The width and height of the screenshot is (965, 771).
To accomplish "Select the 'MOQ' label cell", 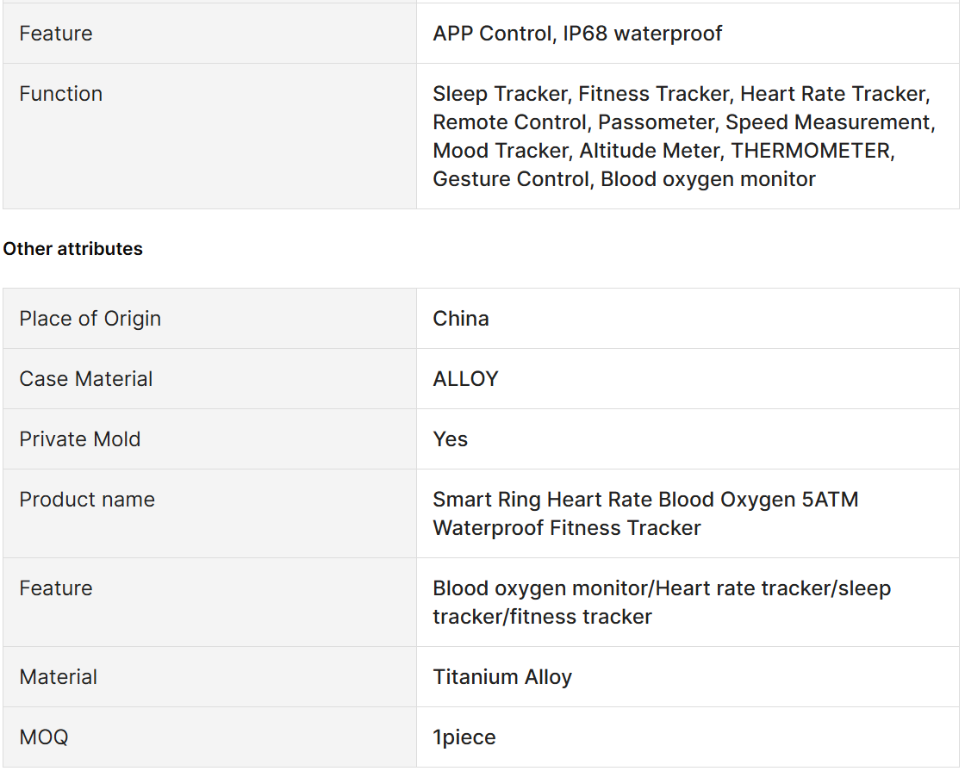I will tap(210, 737).
